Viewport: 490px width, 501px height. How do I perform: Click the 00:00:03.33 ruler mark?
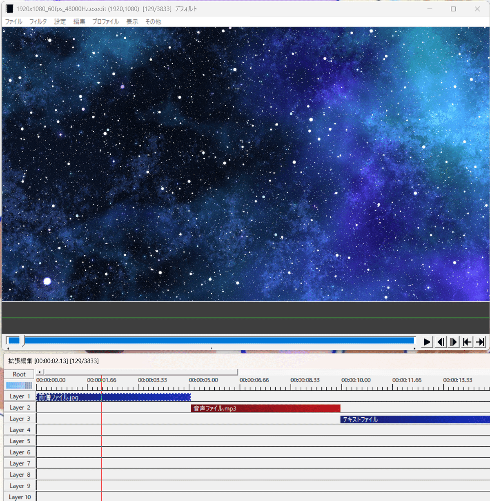[152, 380]
